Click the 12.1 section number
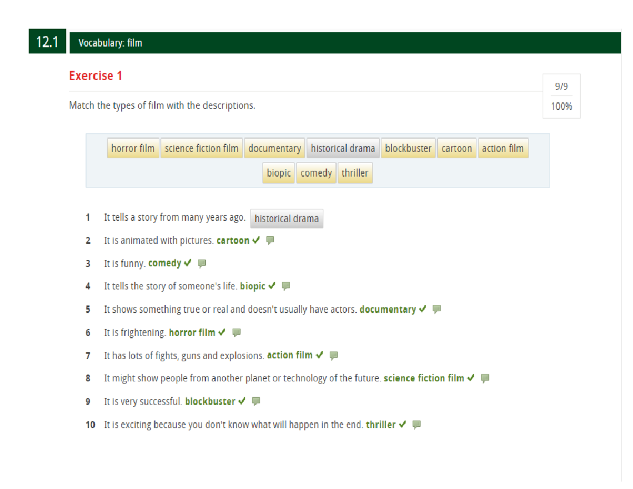Image resolution: width=633 pixels, height=489 pixels. 46,41
